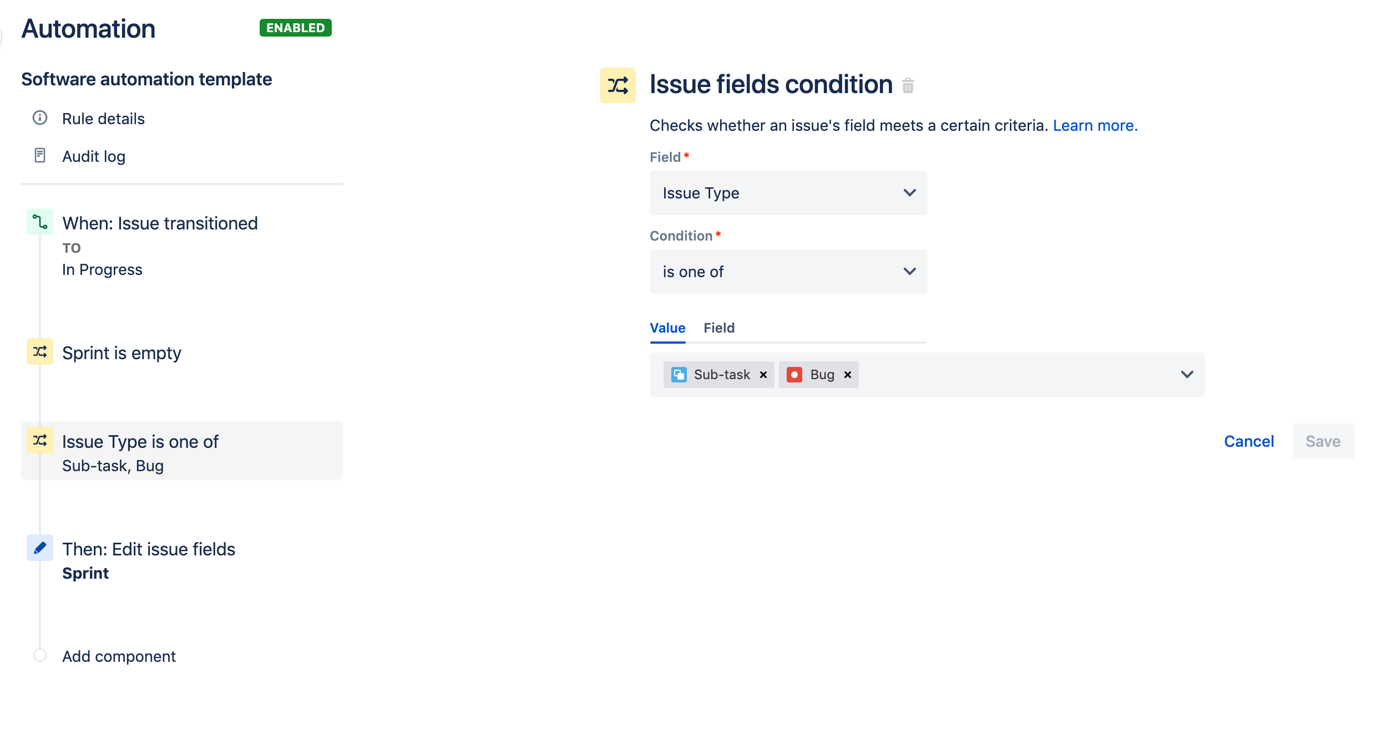
Task: Click the Rule details info icon
Action: click(40, 118)
